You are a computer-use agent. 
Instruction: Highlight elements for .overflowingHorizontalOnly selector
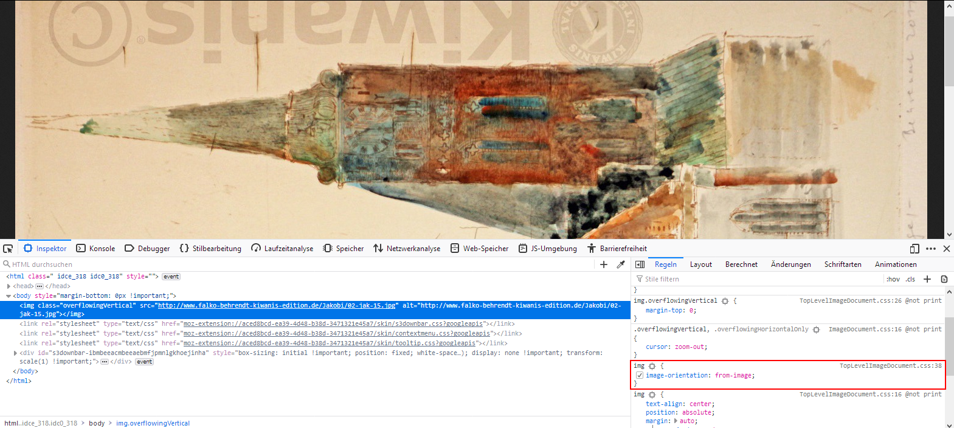click(816, 330)
